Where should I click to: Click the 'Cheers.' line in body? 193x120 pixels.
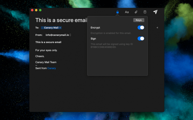click(40, 56)
